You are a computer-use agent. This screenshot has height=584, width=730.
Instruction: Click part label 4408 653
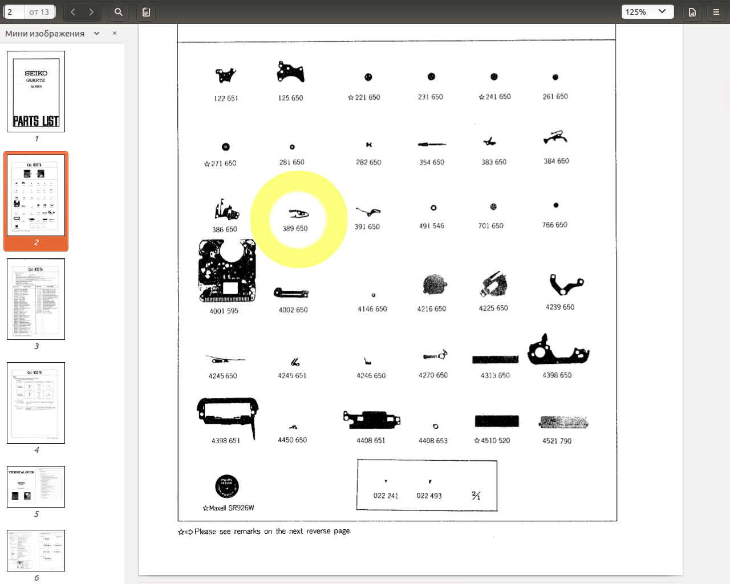point(433,441)
